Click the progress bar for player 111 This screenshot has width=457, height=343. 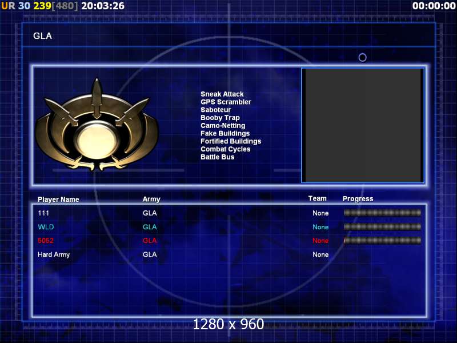[x=382, y=213]
